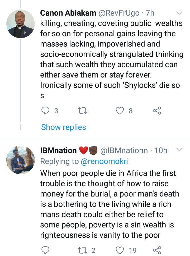Image resolution: width=190 pixels, height=256 pixels.
Task: Like IBMnation's tweet with 19 likes
Action: coord(120,250)
